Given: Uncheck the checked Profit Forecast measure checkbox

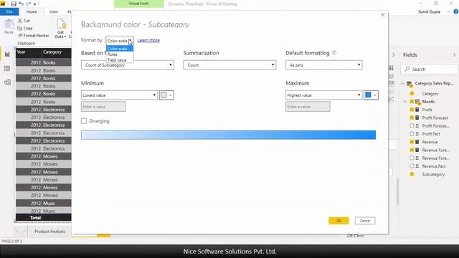Looking at the screenshot, I should tap(412, 118).
